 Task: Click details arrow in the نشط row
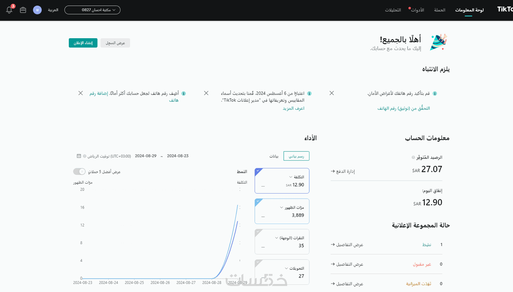coord(333,245)
